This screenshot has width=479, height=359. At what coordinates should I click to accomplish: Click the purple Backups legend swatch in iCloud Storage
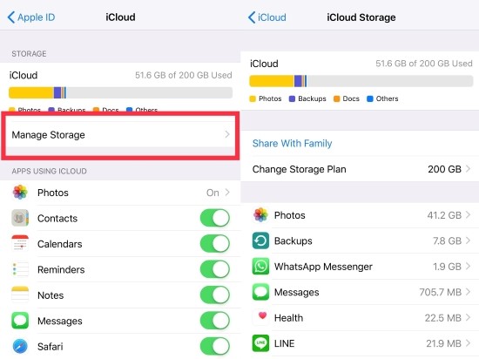pyautogui.click(x=292, y=98)
